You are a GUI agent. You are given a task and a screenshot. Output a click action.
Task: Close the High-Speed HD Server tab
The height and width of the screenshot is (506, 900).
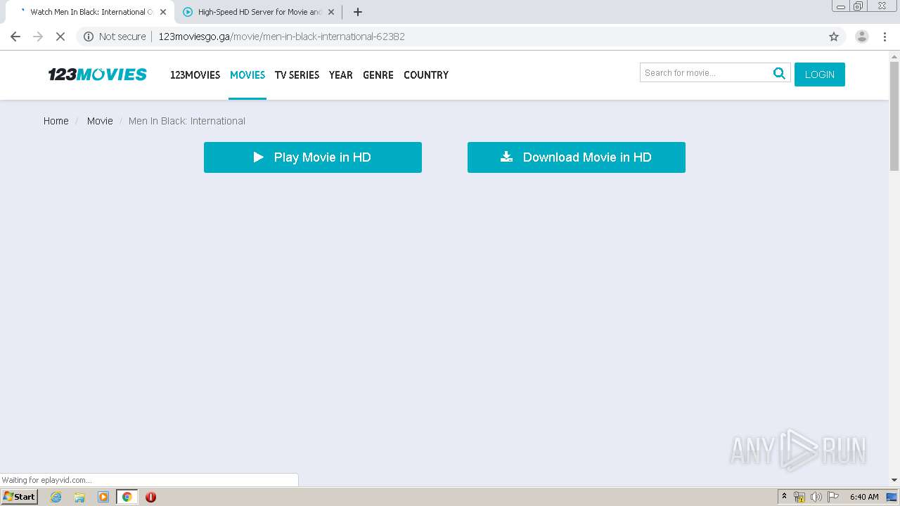tap(331, 12)
